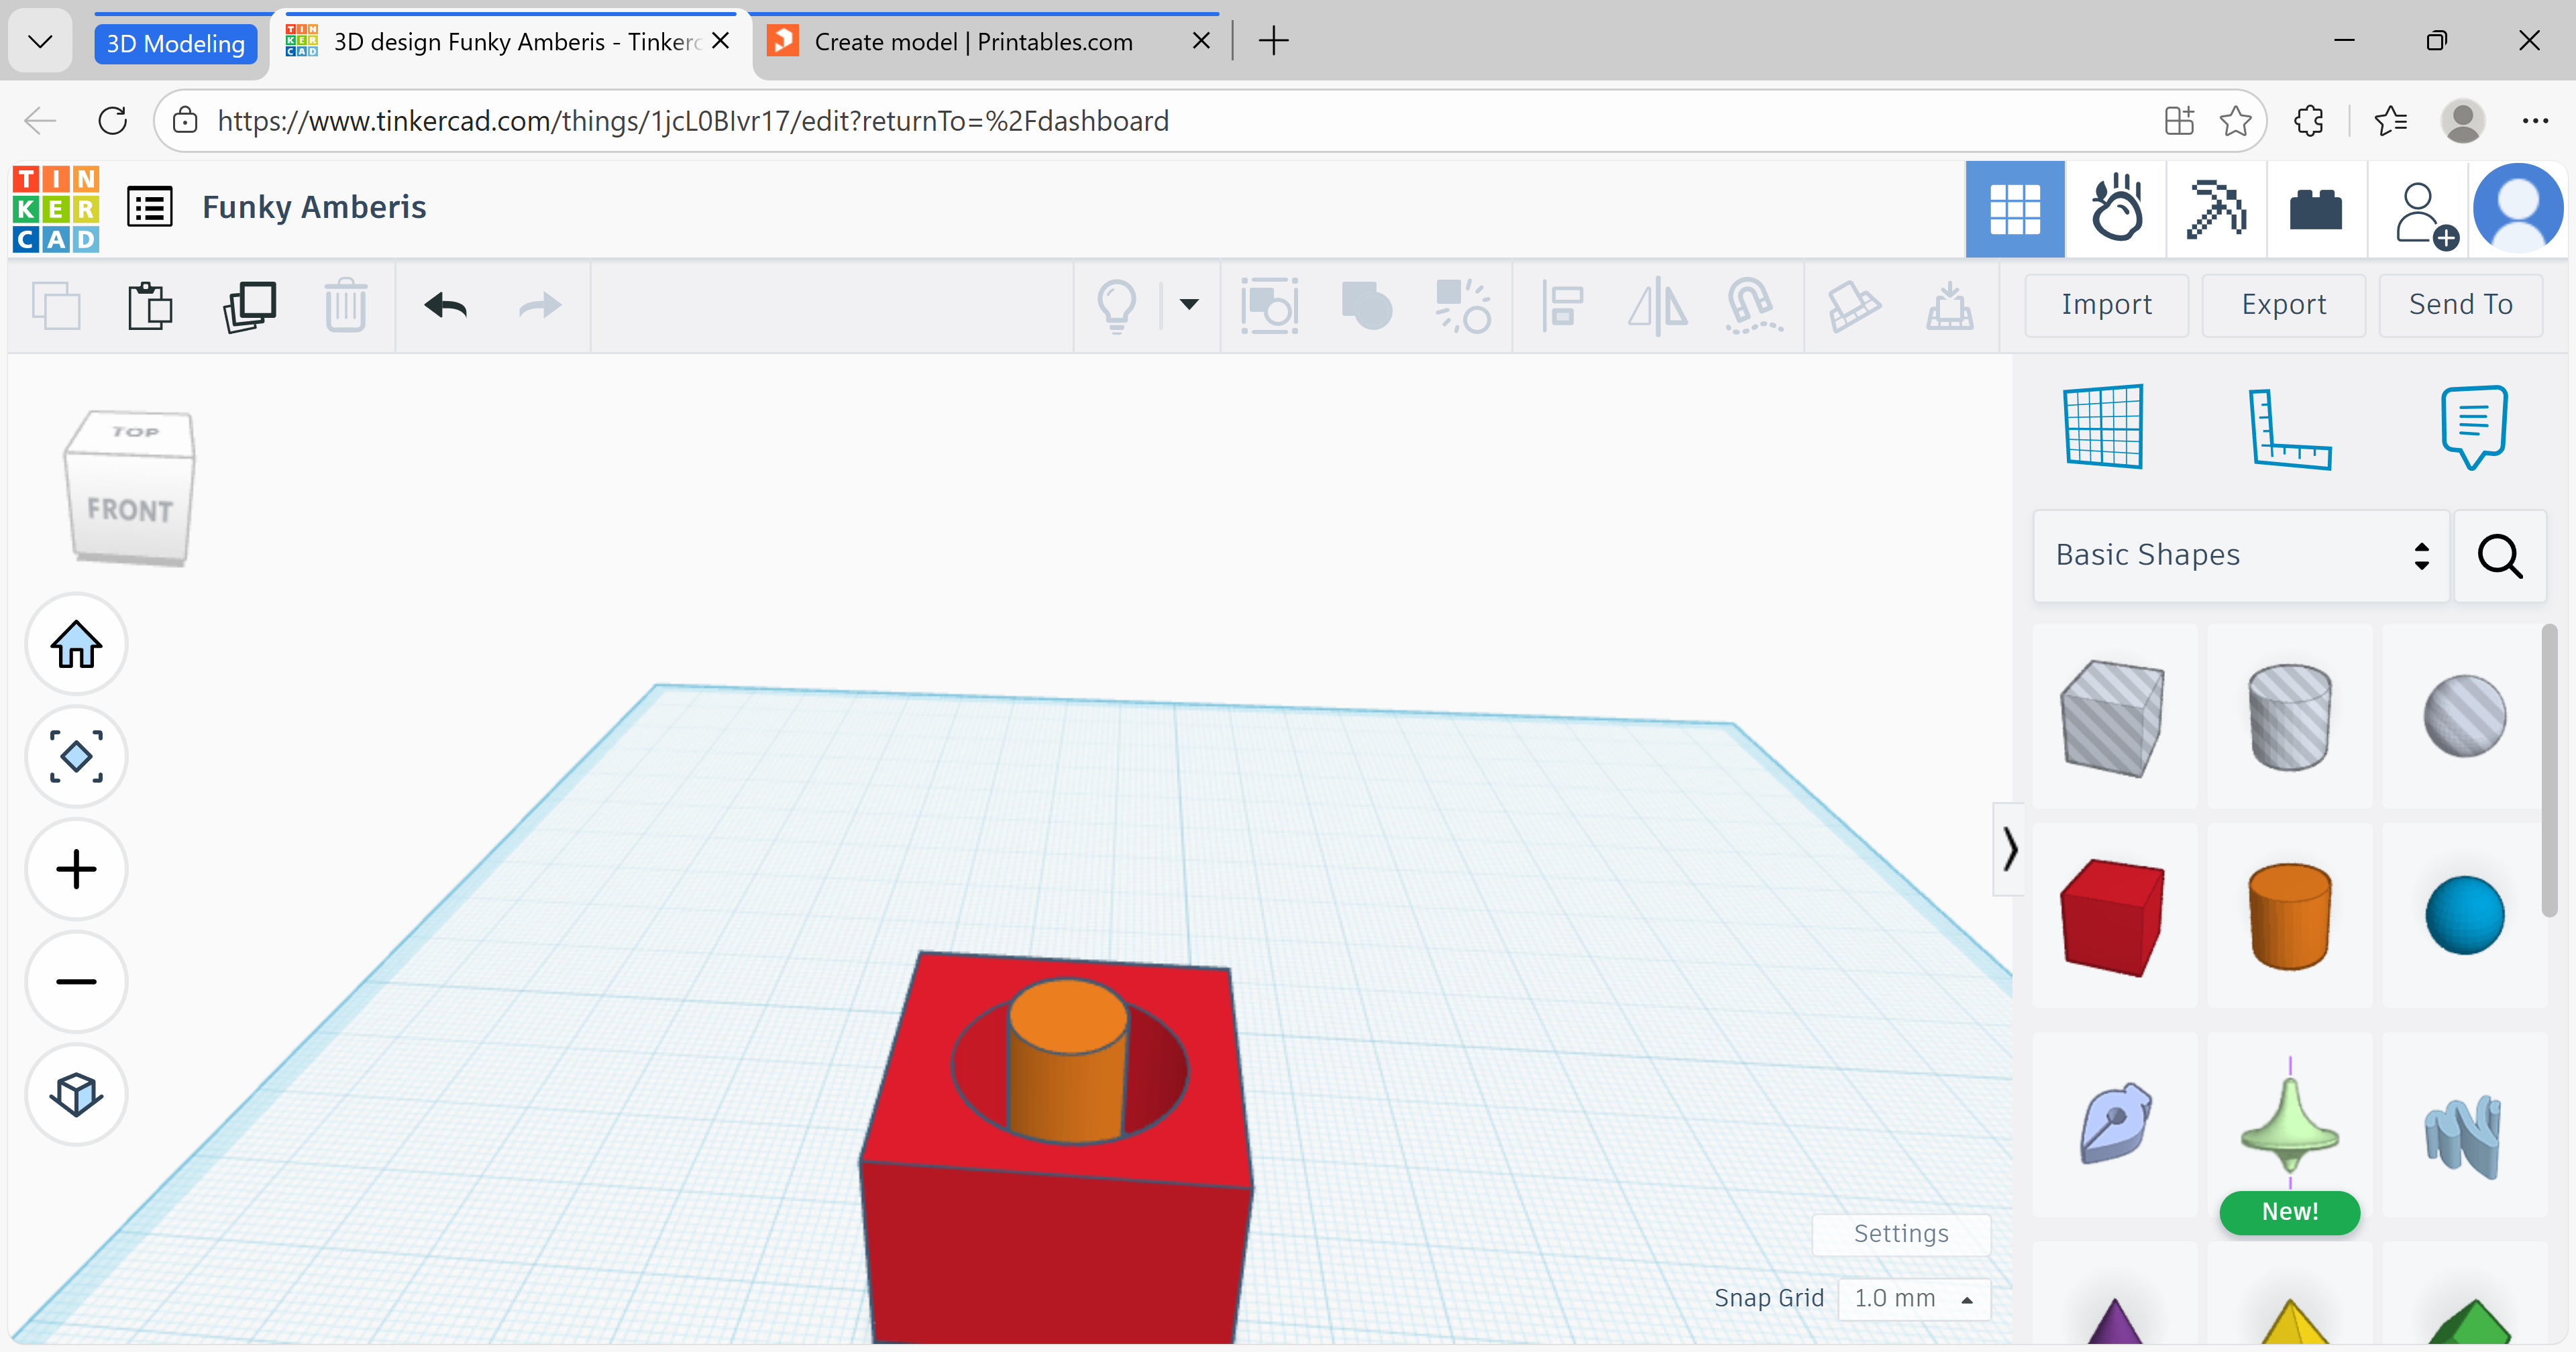
Task: Click the Import button
Action: [2106, 305]
